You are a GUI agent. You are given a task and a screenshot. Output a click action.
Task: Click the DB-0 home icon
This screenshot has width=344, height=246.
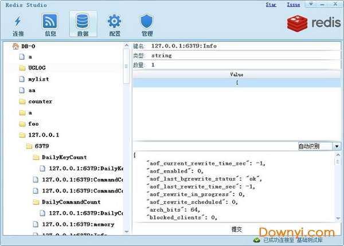(x=15, y=46)
